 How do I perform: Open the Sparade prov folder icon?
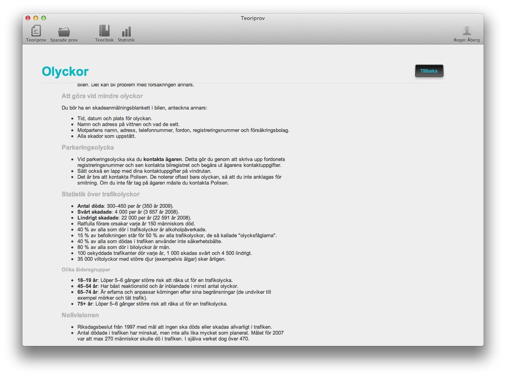64,32
